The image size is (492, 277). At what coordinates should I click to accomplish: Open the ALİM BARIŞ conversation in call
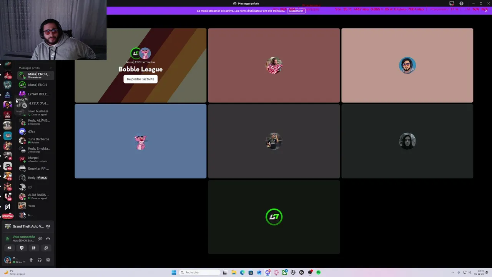point(36,196)
